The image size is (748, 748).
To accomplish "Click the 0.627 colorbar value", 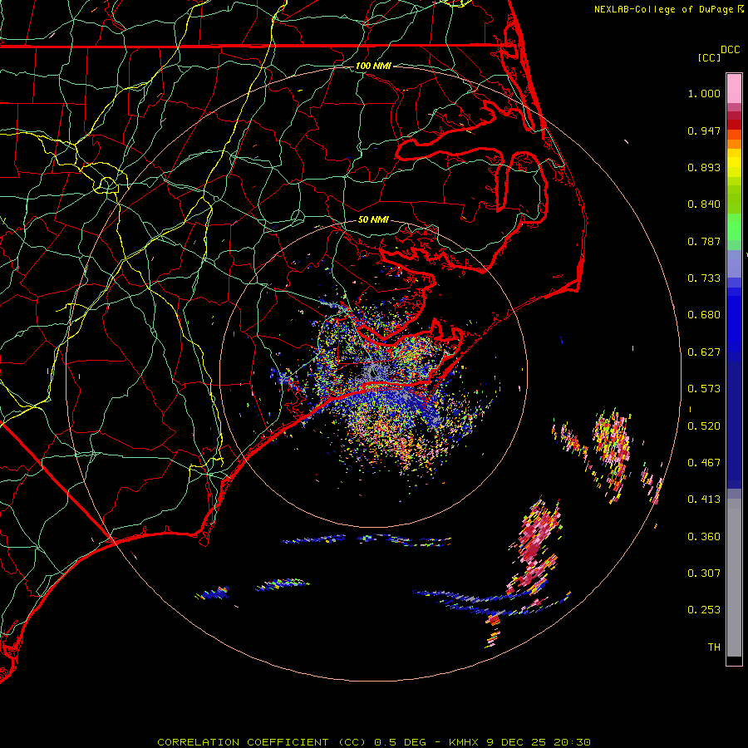I will (704, 352).
